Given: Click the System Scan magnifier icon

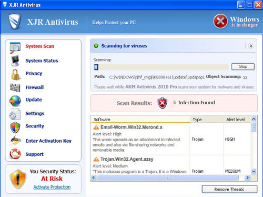Looking at the screenshot, I should point(15,48).
